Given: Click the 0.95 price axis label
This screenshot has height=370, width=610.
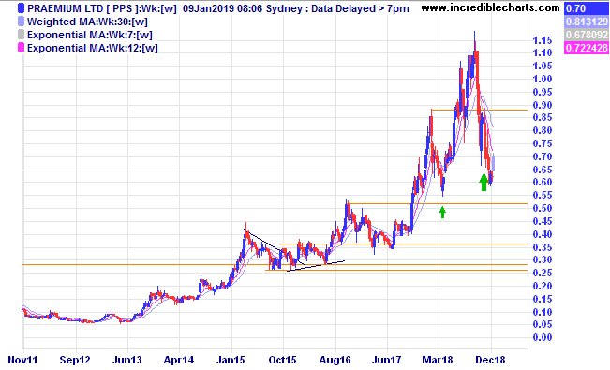Looking at the screenshot, I should pyautogui.click(x=543, y=92).
